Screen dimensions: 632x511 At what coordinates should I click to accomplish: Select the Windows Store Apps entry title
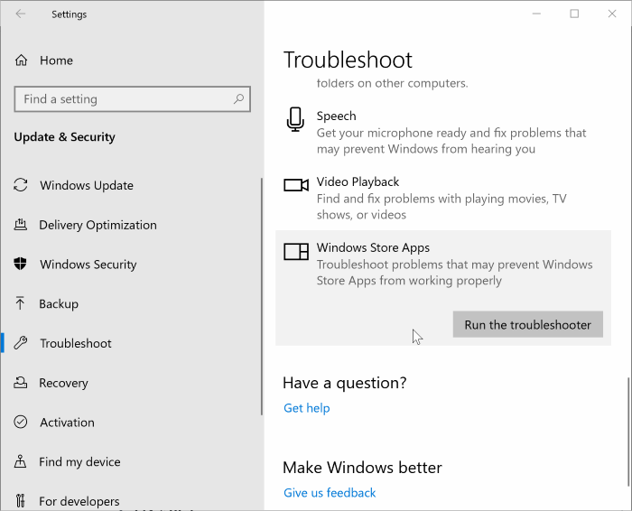coord(373,247)
